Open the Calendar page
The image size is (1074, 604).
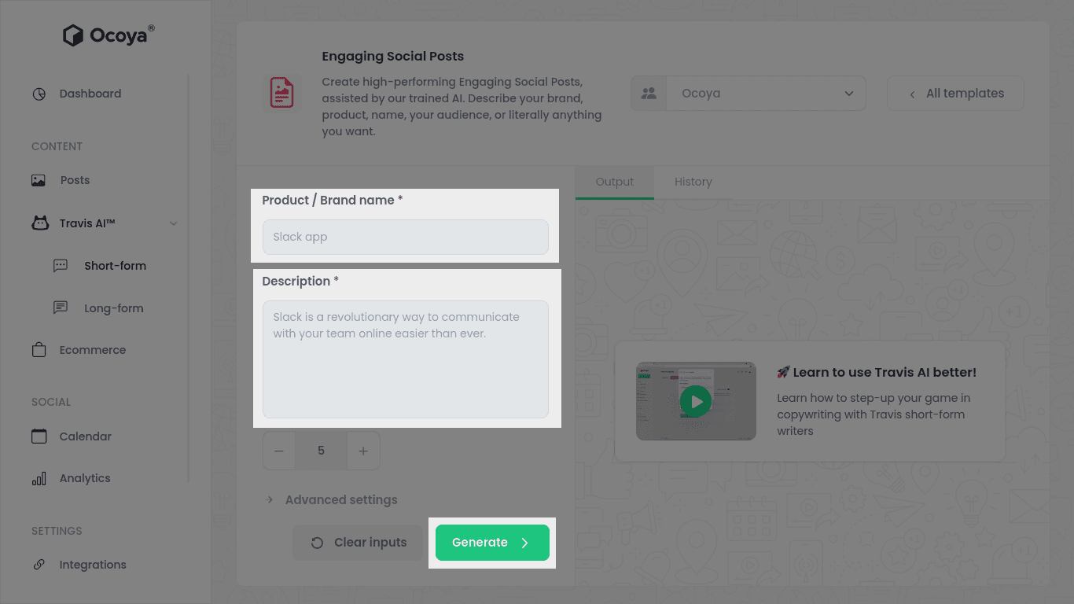(x=86, y=436)
